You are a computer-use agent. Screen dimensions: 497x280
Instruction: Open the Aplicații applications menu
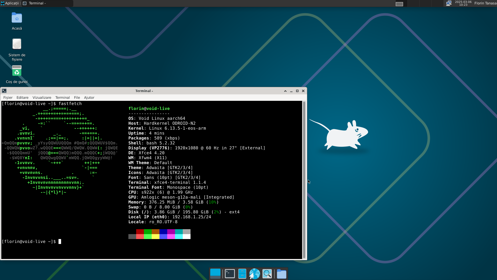10,3
